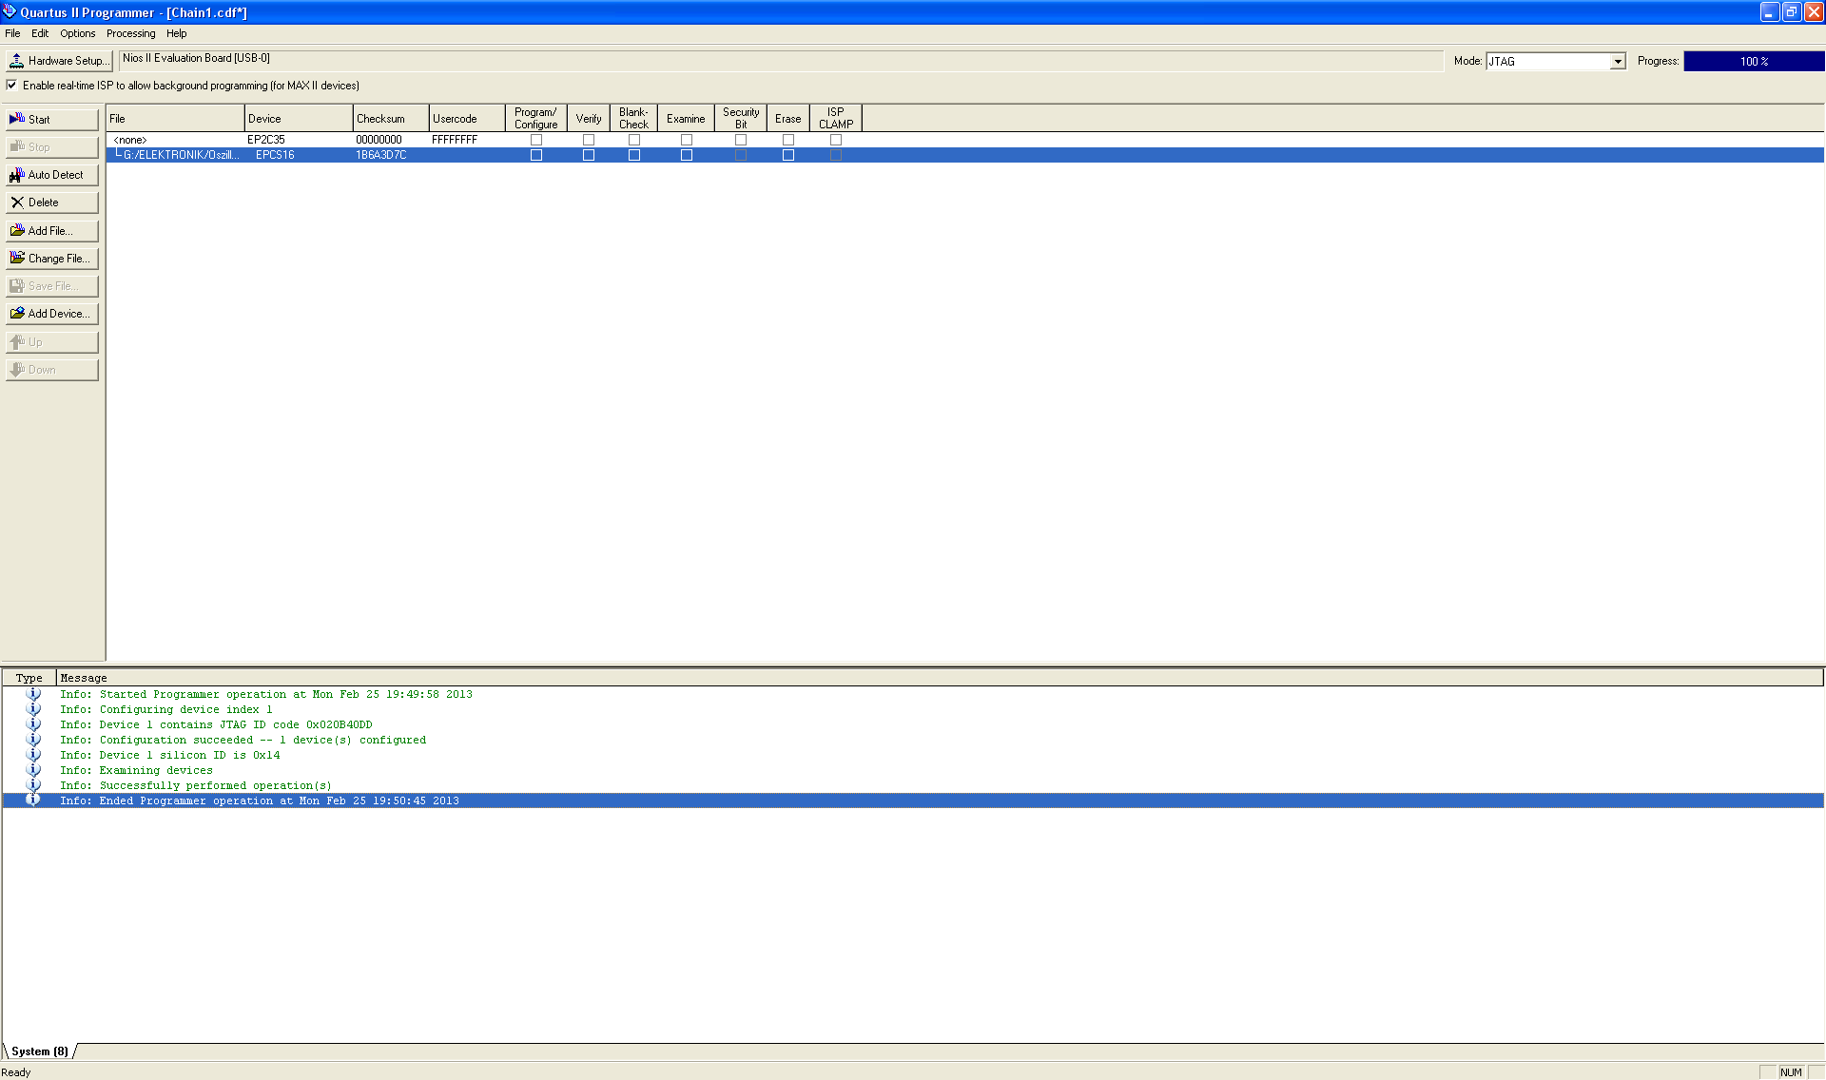The height and width of the screenshot is (1080, 1826).
Task: Check Erase for EPCS16 row
Action: point(788,155)
